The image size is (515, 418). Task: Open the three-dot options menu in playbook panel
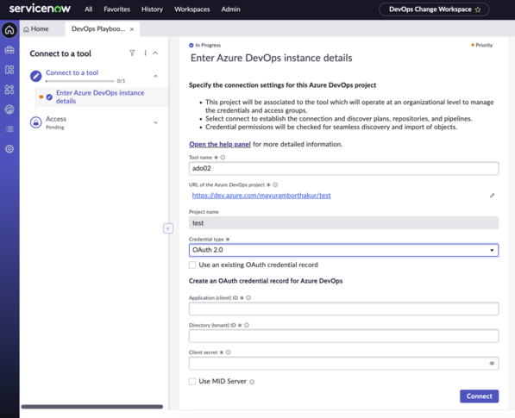145,53
